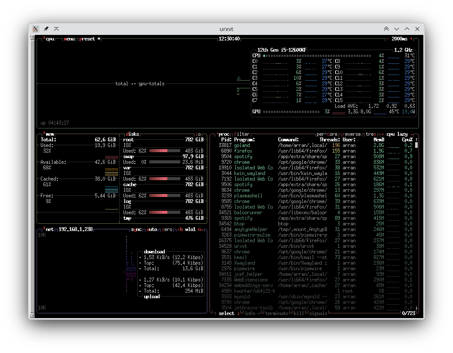453x353 pixels.
Task: Click the root disk usage bar
Action: 165,151
